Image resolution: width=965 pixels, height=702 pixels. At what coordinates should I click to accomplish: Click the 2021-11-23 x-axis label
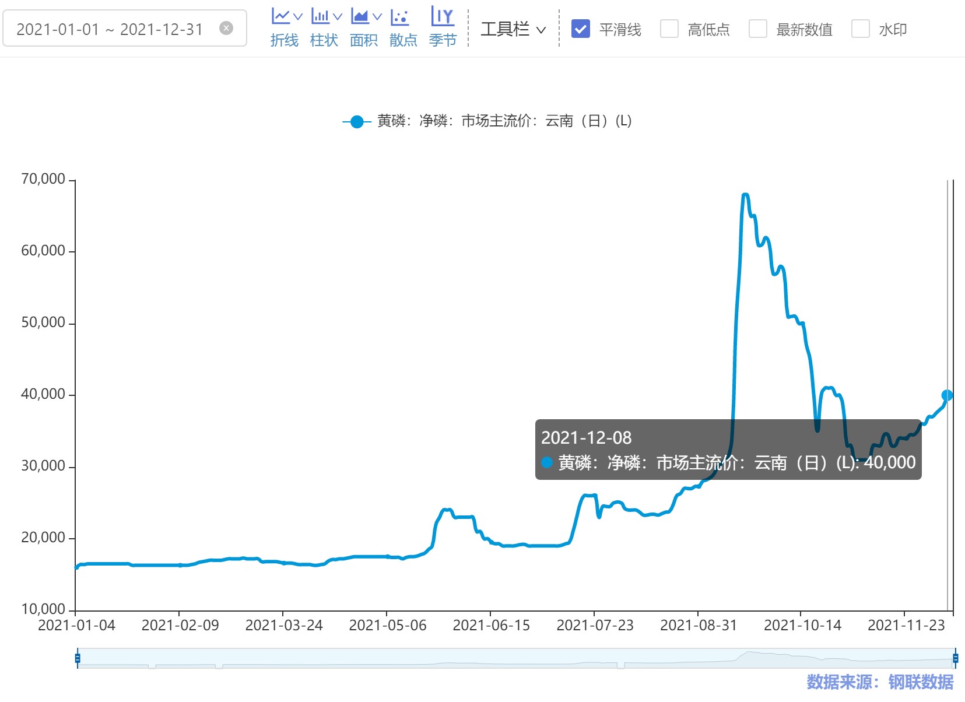click(906, 626)
